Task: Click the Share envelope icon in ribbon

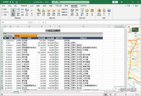Action: (92, 12)
